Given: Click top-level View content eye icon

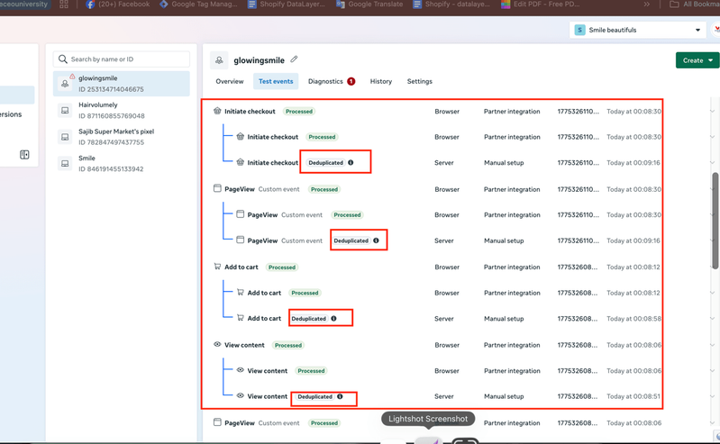Looking at the screenshot, I should click(x=217, y=344).
